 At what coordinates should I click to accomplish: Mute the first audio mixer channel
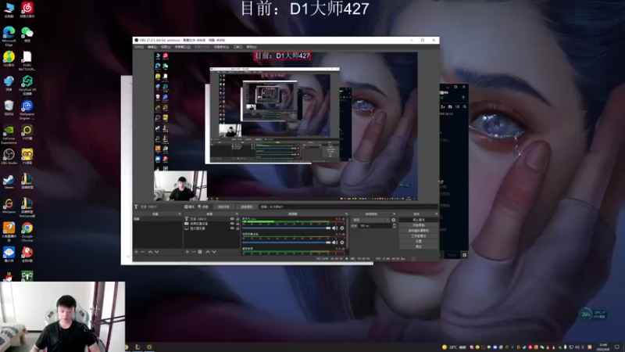pos(335,228)
